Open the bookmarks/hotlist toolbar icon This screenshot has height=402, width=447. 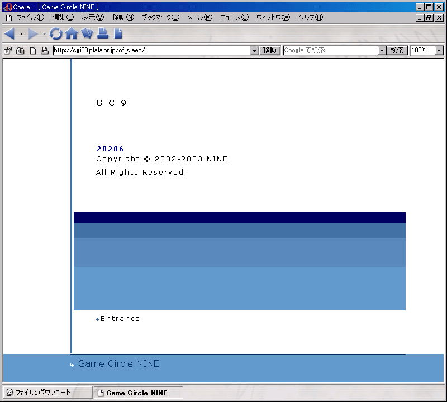tap(87, 33)
